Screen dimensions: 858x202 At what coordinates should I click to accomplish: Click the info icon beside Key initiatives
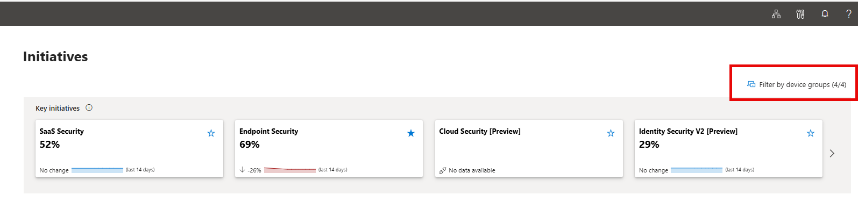(89, 107)
